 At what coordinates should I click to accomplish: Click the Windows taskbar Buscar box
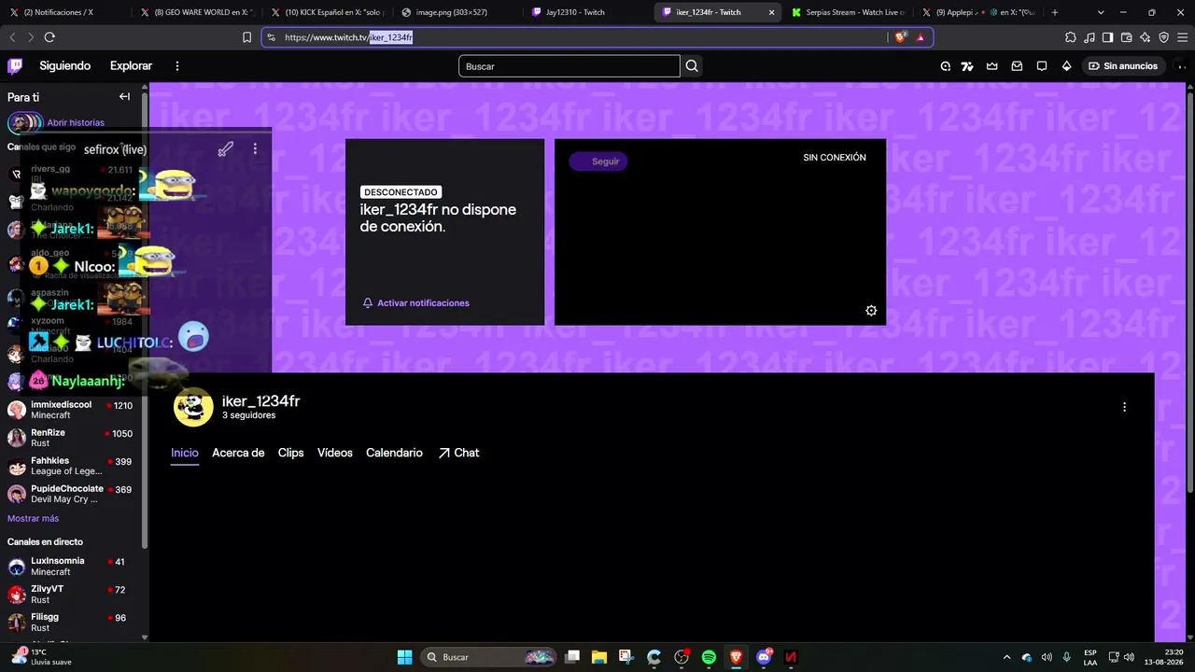(x=489, y=657)
